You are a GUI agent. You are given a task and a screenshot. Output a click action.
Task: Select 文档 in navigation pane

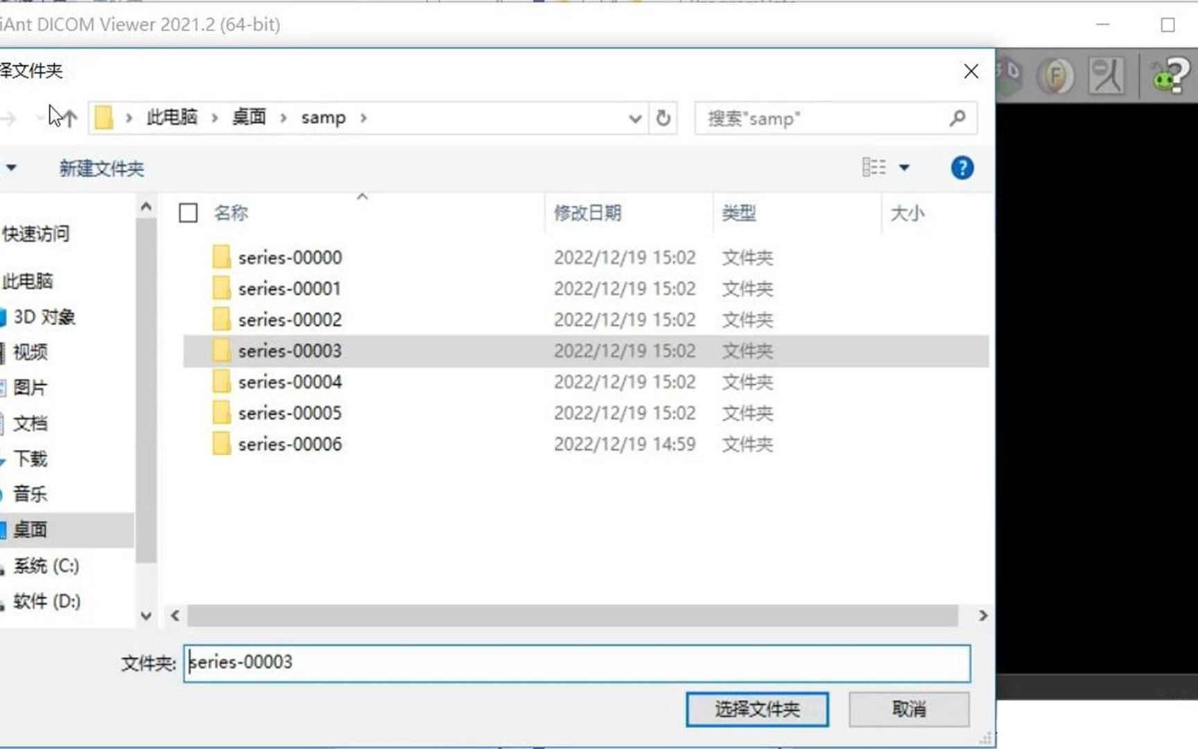[x=31, y=423]
